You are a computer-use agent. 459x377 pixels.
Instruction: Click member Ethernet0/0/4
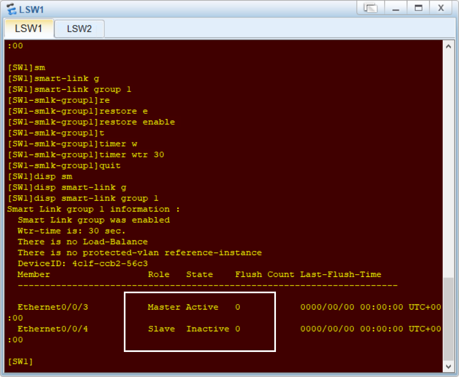point(53,329)
